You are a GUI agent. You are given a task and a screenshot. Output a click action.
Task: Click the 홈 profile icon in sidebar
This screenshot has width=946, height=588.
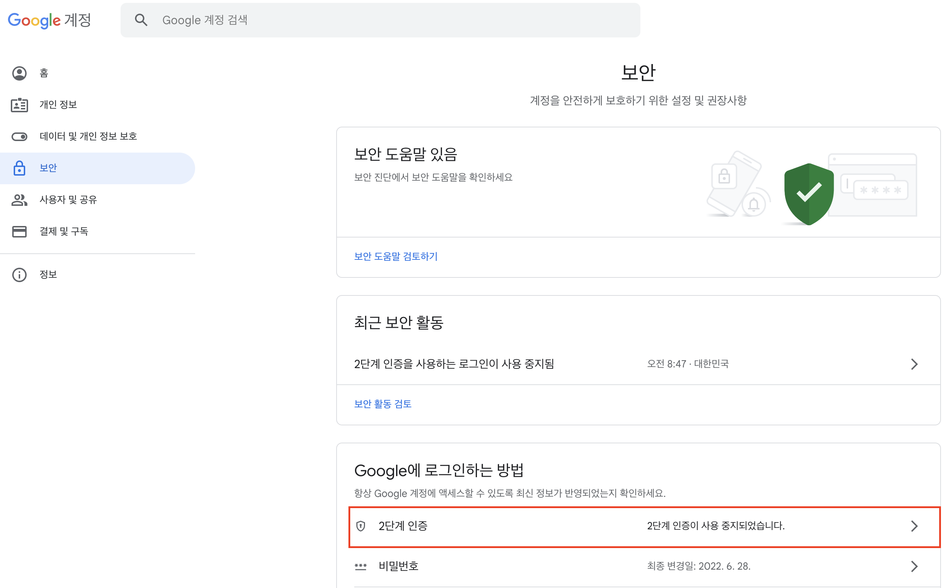[19, 73]
